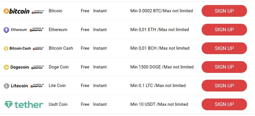Sign up using Dogecoin

[224, 67]
